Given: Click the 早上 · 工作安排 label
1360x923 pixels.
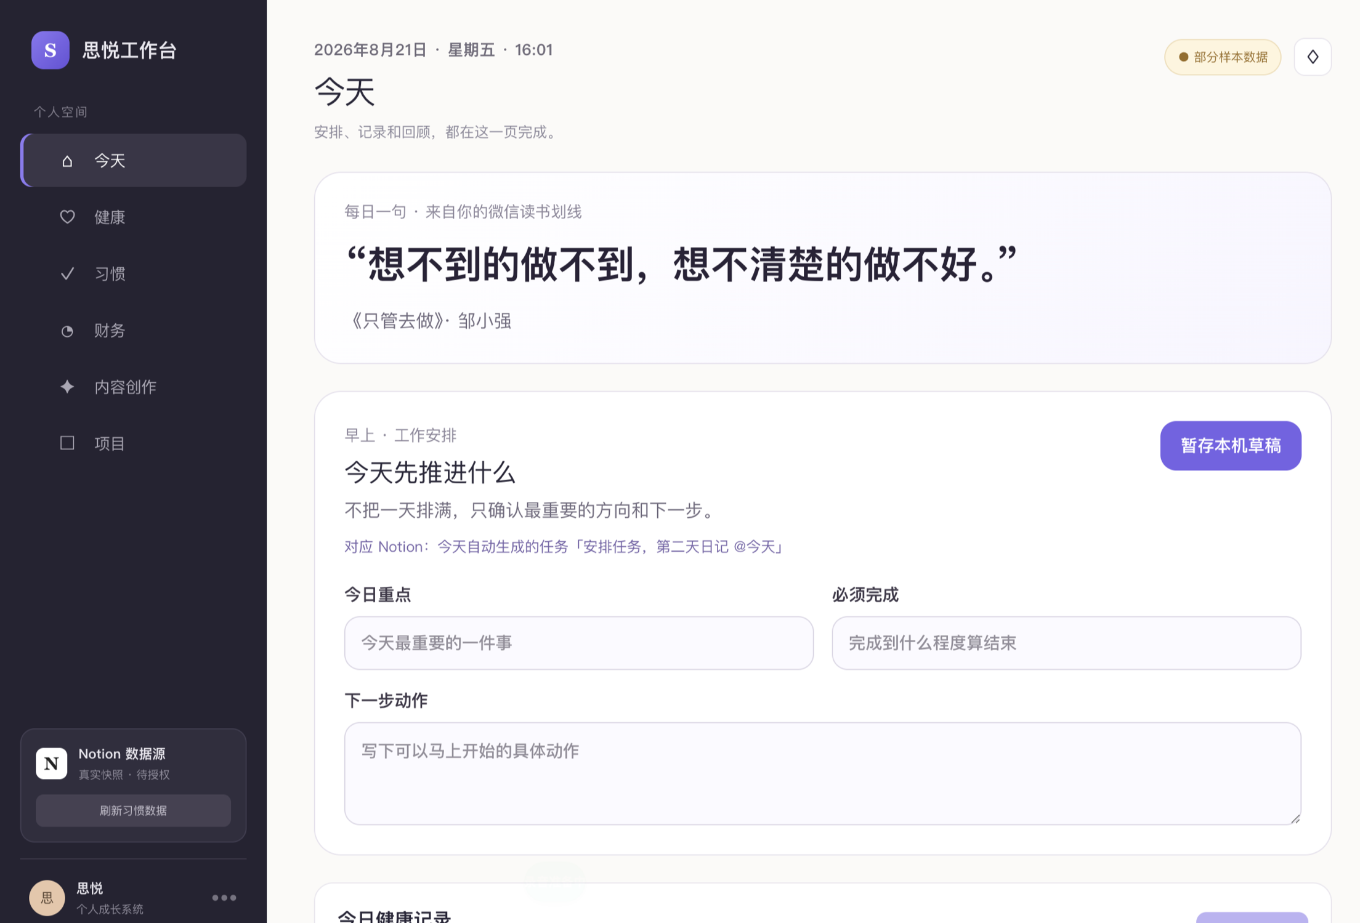Looking at the screenshot, I should click(x=400, y=435).
